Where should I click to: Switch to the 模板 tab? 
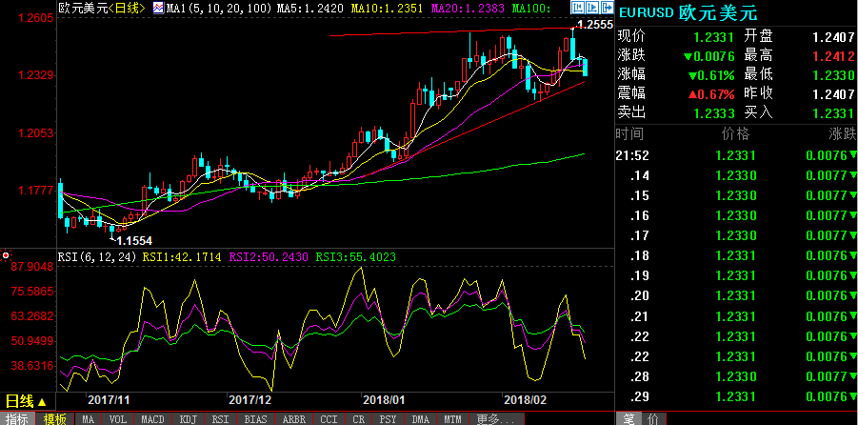[x=55, y=418]
